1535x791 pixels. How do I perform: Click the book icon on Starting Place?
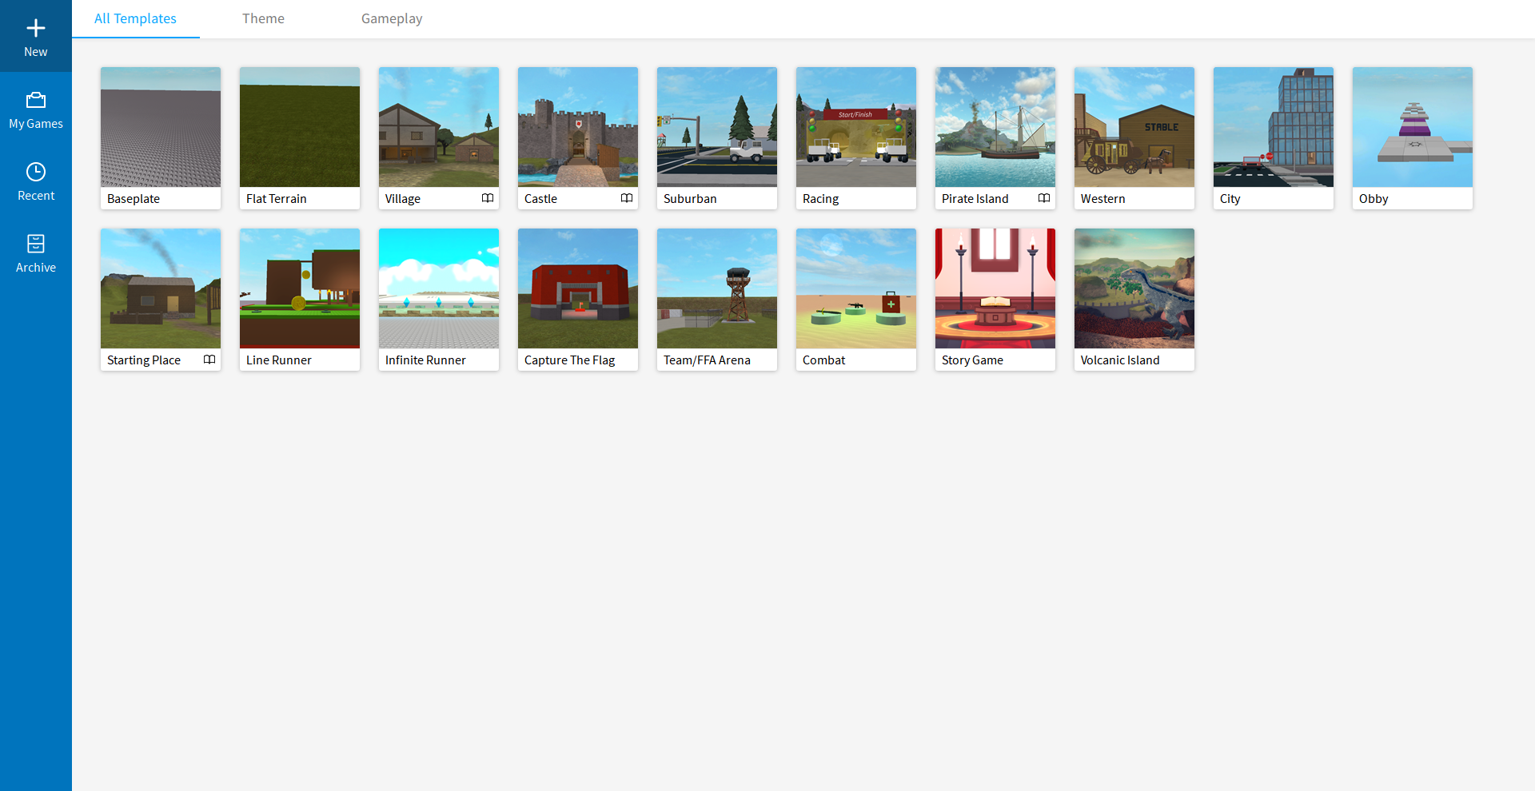pos(209,360)
